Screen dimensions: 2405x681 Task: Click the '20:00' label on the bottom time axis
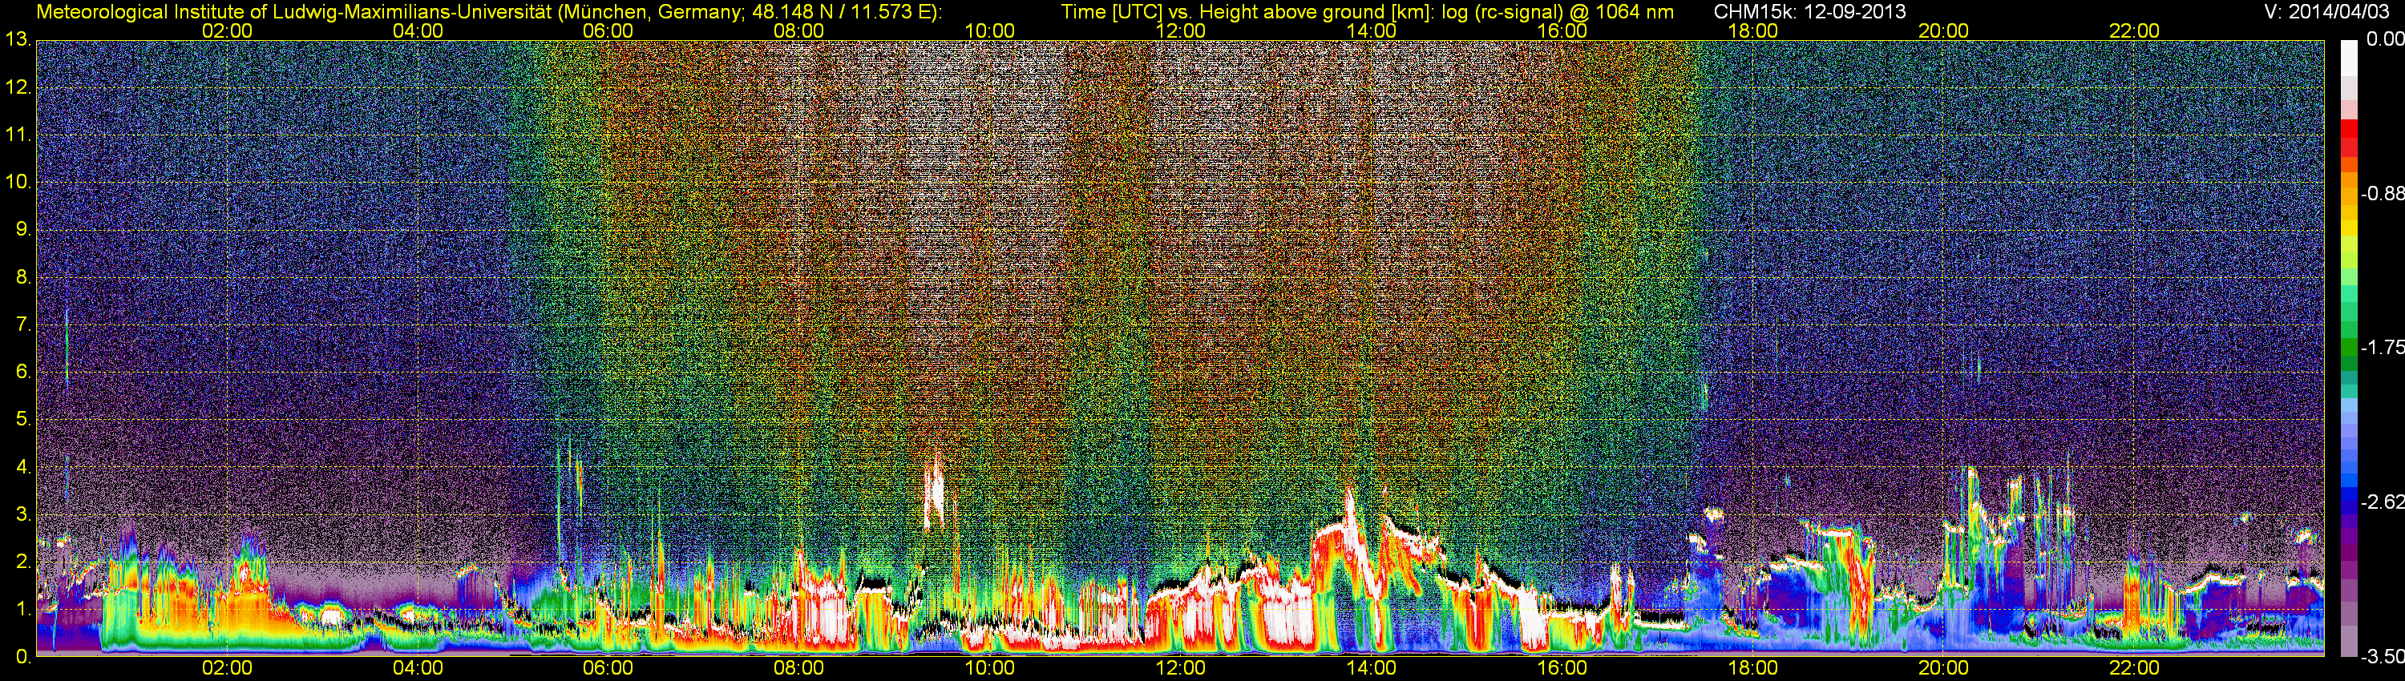1944,668
